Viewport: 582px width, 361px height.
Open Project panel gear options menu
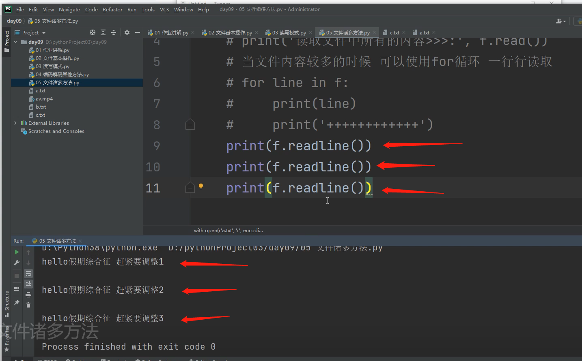tap(127, 32)
